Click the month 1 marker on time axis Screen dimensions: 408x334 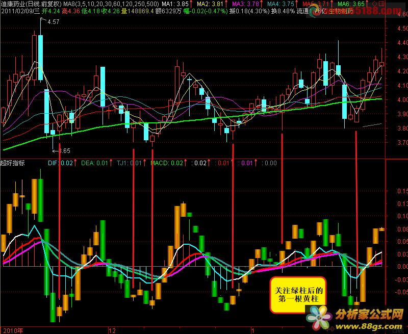pos(252,330)
